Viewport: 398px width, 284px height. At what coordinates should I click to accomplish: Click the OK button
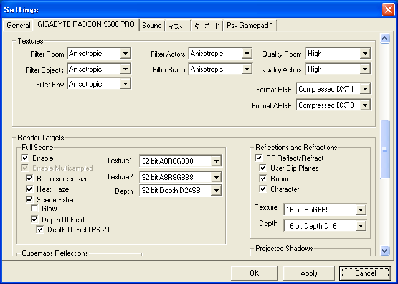click(253, 273)
